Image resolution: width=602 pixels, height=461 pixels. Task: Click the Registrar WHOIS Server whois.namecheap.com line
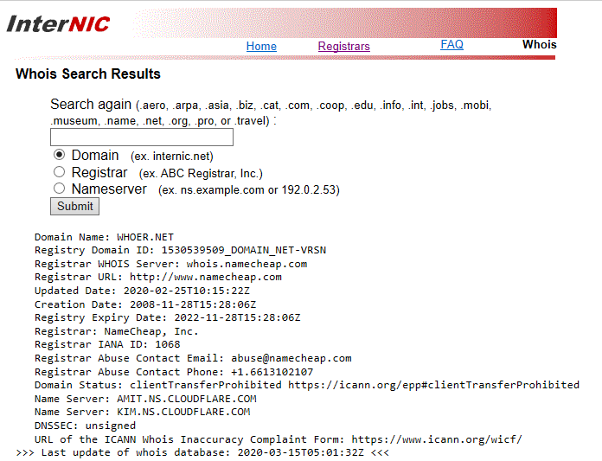pos(171,264)
